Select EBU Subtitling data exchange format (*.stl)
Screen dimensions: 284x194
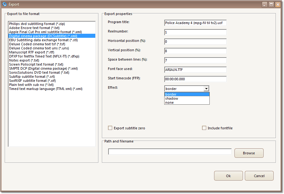tap(52, 40)
